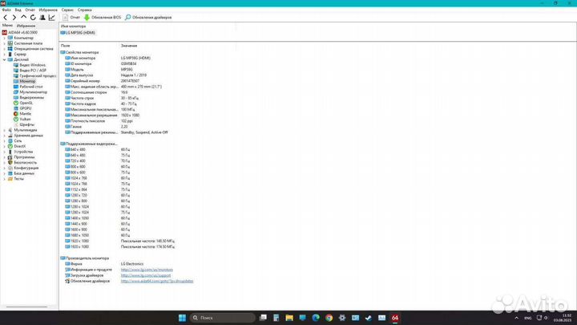
Task: Click the Значение column header
Action: coord(129,46)
